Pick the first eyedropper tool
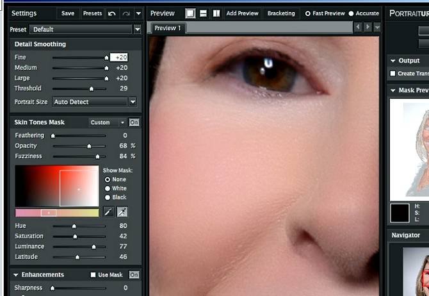This screenshot has width=429, height=296. [109, 212]
